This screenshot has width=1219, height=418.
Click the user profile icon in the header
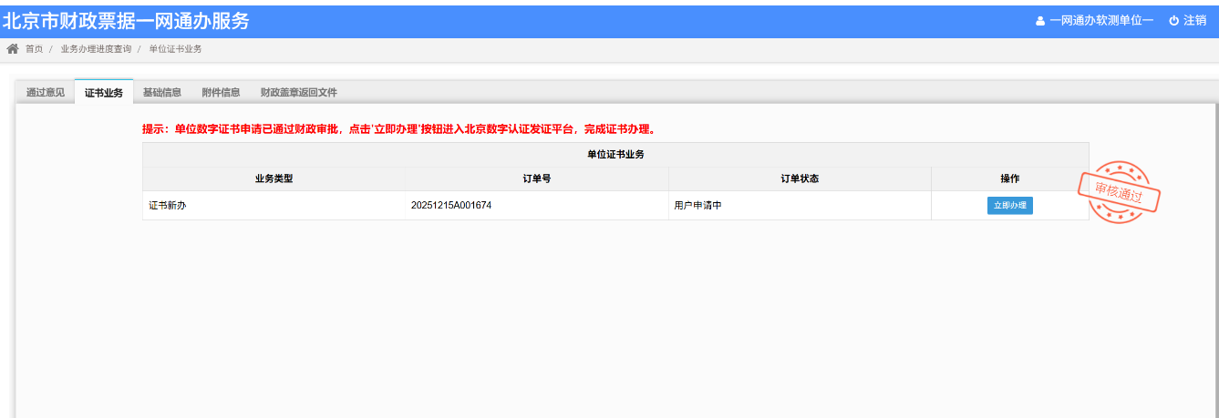click(1040, 21)
